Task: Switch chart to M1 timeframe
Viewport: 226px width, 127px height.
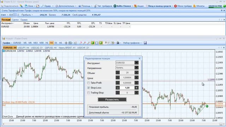Action: pyautogui.click(x=25, y=43)
